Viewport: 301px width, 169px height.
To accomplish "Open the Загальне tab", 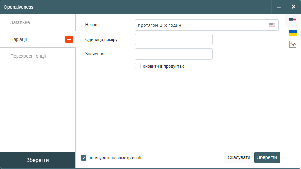I will tap(38, 22).
